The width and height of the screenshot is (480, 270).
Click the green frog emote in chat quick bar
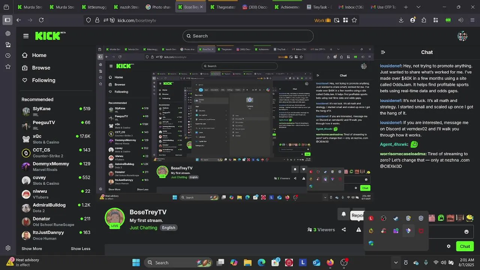coord(441,218)
